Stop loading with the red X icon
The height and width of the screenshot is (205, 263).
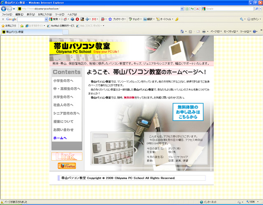click(x=198, y=9)
